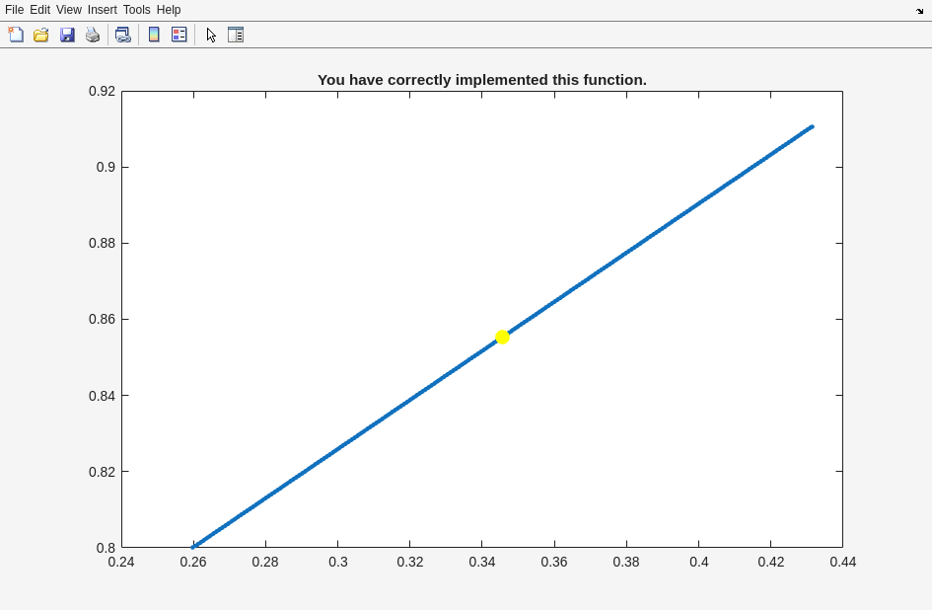The height and width of the screenshot is (610, 932).
Task: Click the dock arrow at window corner
Action: point(919,11)
